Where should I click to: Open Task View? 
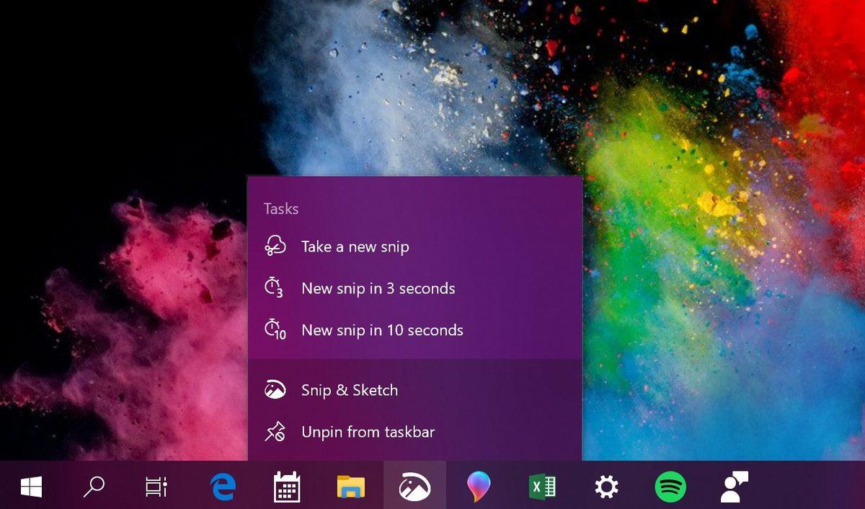[157, 487]
